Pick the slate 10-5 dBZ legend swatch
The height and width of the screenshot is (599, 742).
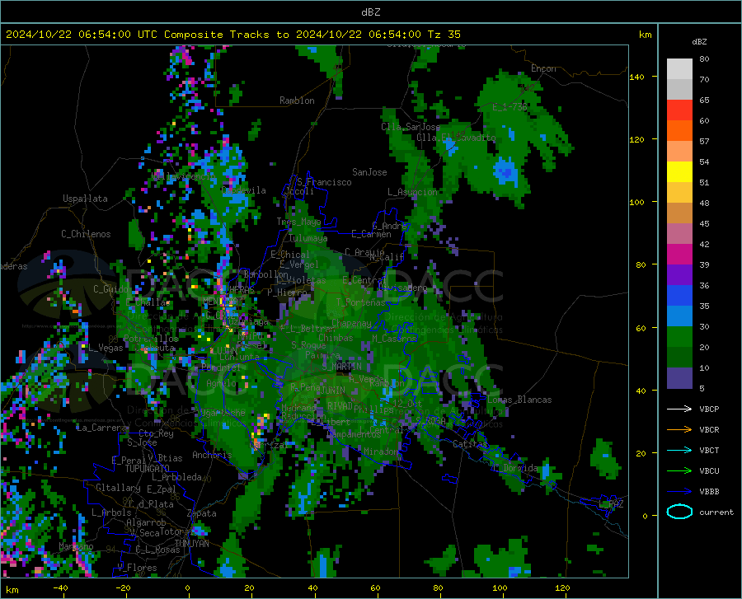tap(679, 378)
